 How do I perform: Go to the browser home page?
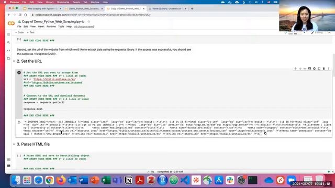point(26,15)
